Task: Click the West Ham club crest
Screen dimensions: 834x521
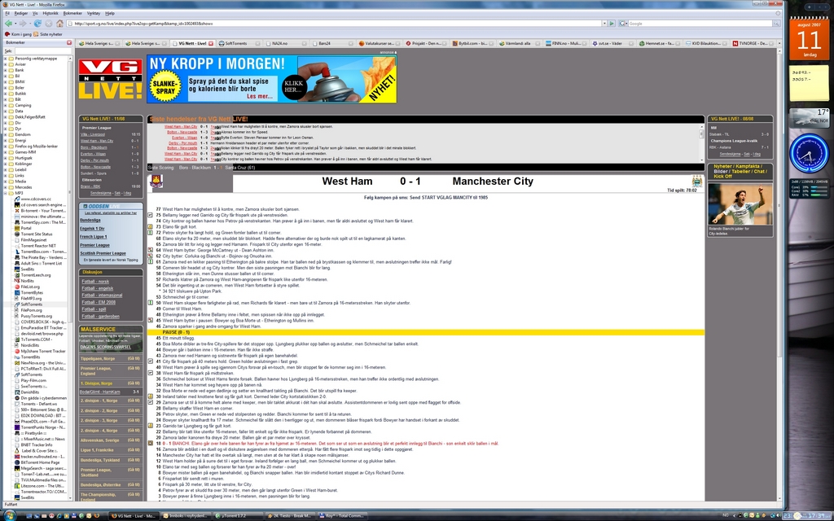Action: (x=157, y=182)
